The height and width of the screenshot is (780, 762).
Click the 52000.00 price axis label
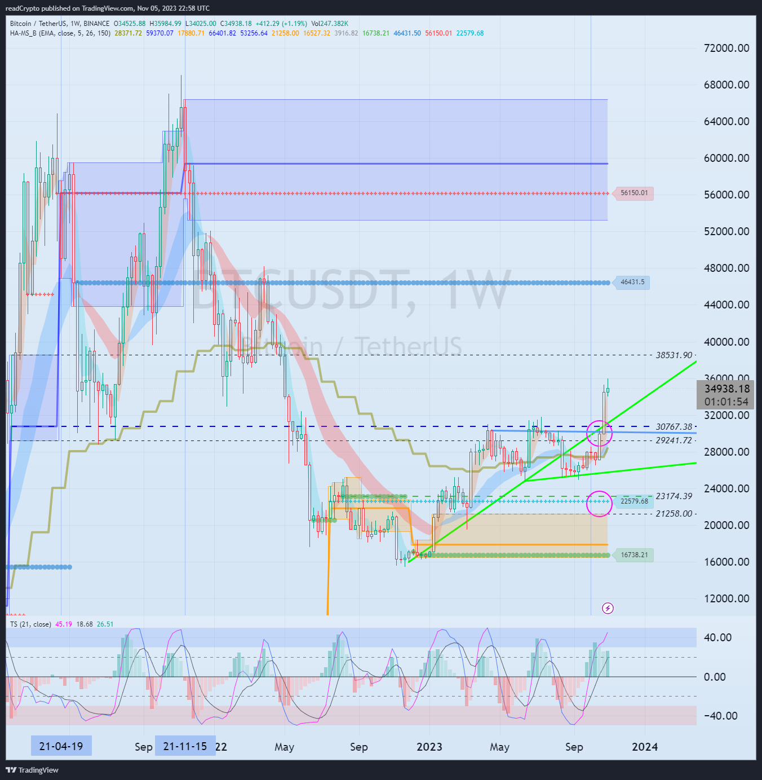point(727,231)
